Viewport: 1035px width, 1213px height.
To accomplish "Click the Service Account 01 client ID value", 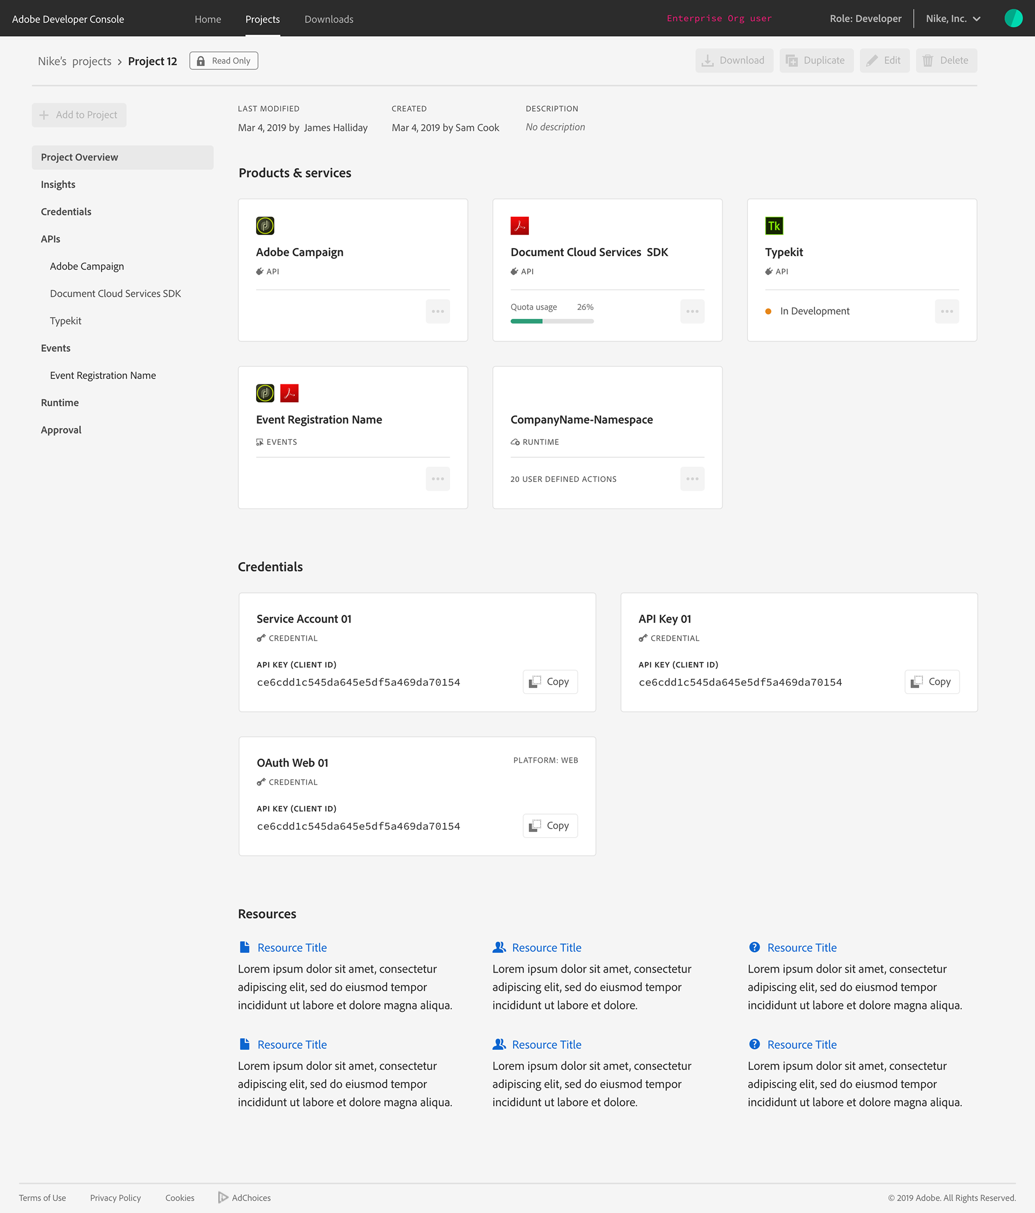I will pos(358,682).
